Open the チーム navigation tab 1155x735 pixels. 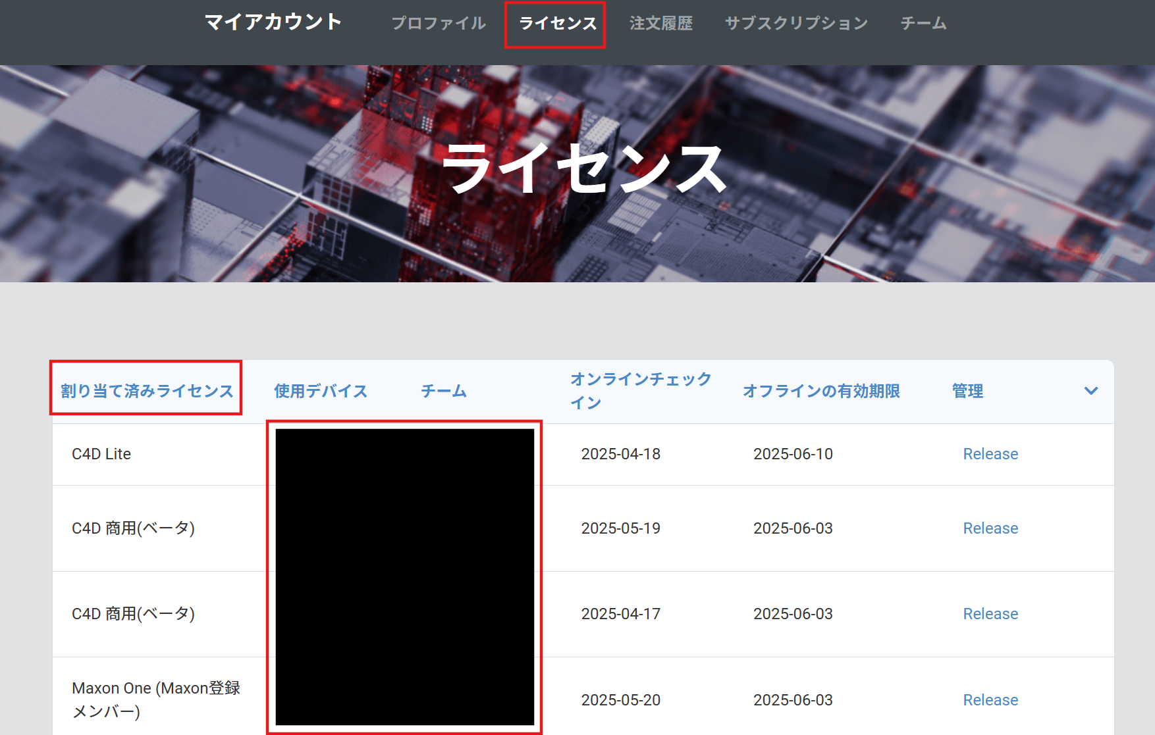pos(924,23)
